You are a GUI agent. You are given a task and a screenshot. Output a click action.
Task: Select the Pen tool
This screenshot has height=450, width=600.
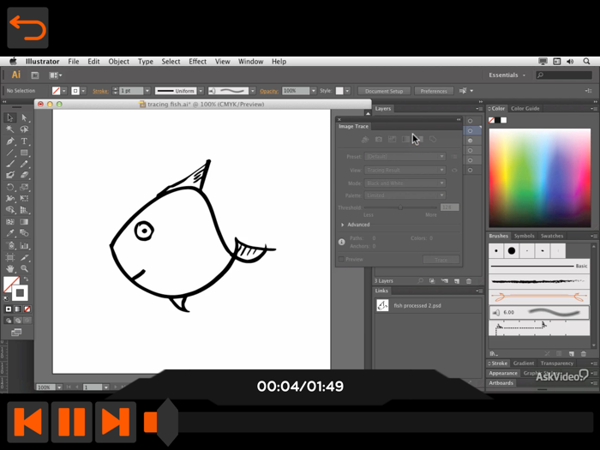click(x=10, y=141)
